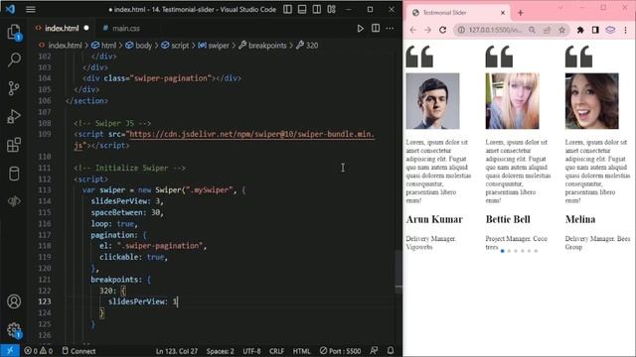Screen dimensions: 636x357
Task: Select the body breadcrumb item
Action: pos(138,46)
